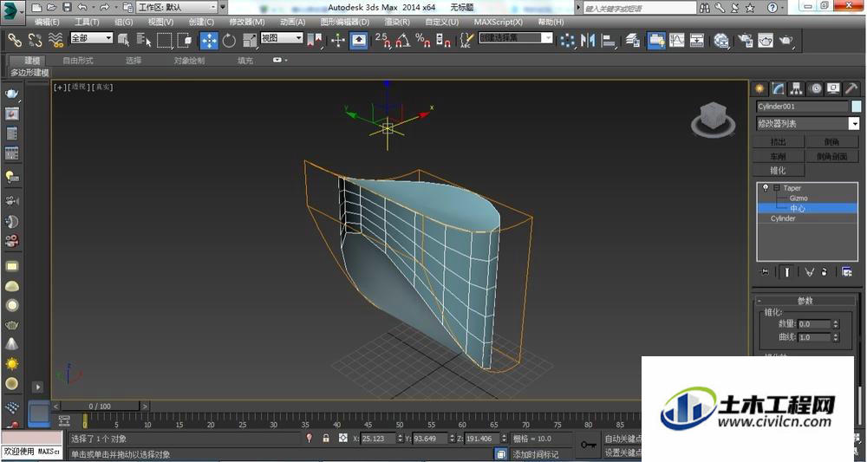The width and height of the screenshot is (867, 462).
Task: Open the 渲染(R) menu
Action: [397, 22]
